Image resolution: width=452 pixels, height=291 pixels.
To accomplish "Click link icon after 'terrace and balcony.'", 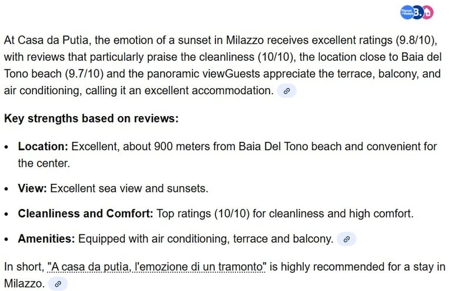I will tap(347, 239).
